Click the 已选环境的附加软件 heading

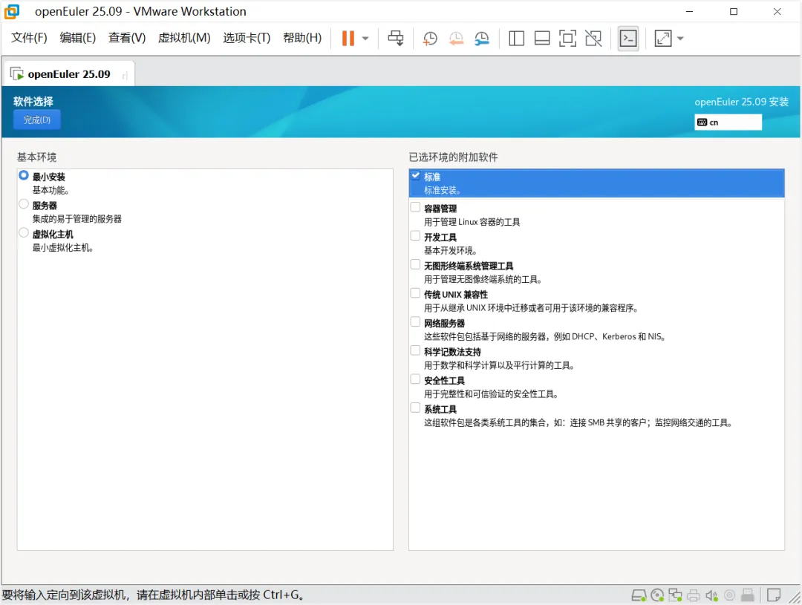tap(453, 157)
